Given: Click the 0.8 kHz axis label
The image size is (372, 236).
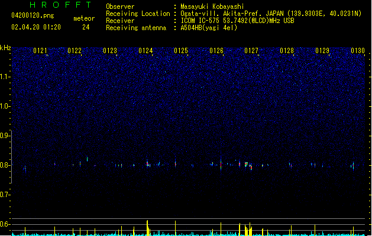Looking at the screenshot, I should click(5, 165).
